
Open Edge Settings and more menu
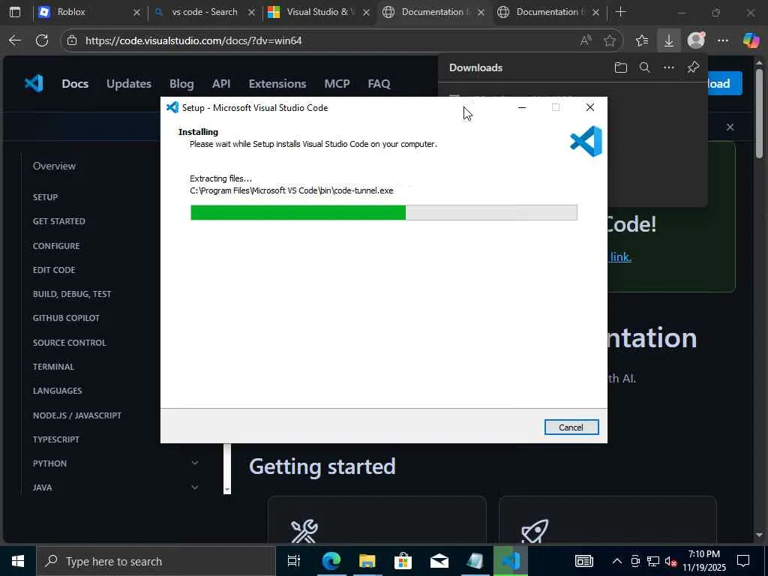pyautogui.click(x=723, y=40)
